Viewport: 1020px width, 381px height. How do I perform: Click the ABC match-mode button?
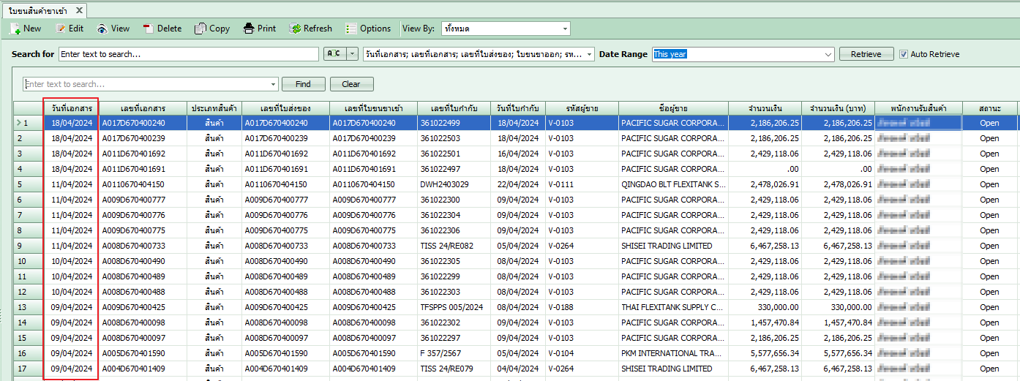click(333, 54)
